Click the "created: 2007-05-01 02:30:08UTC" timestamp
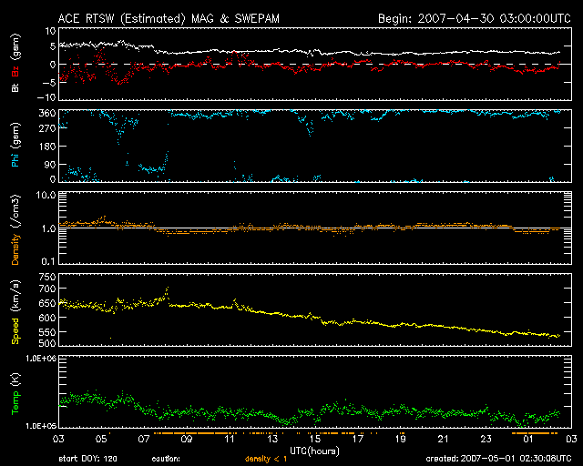This screenshot has width=583, height=466. point(498,459)
